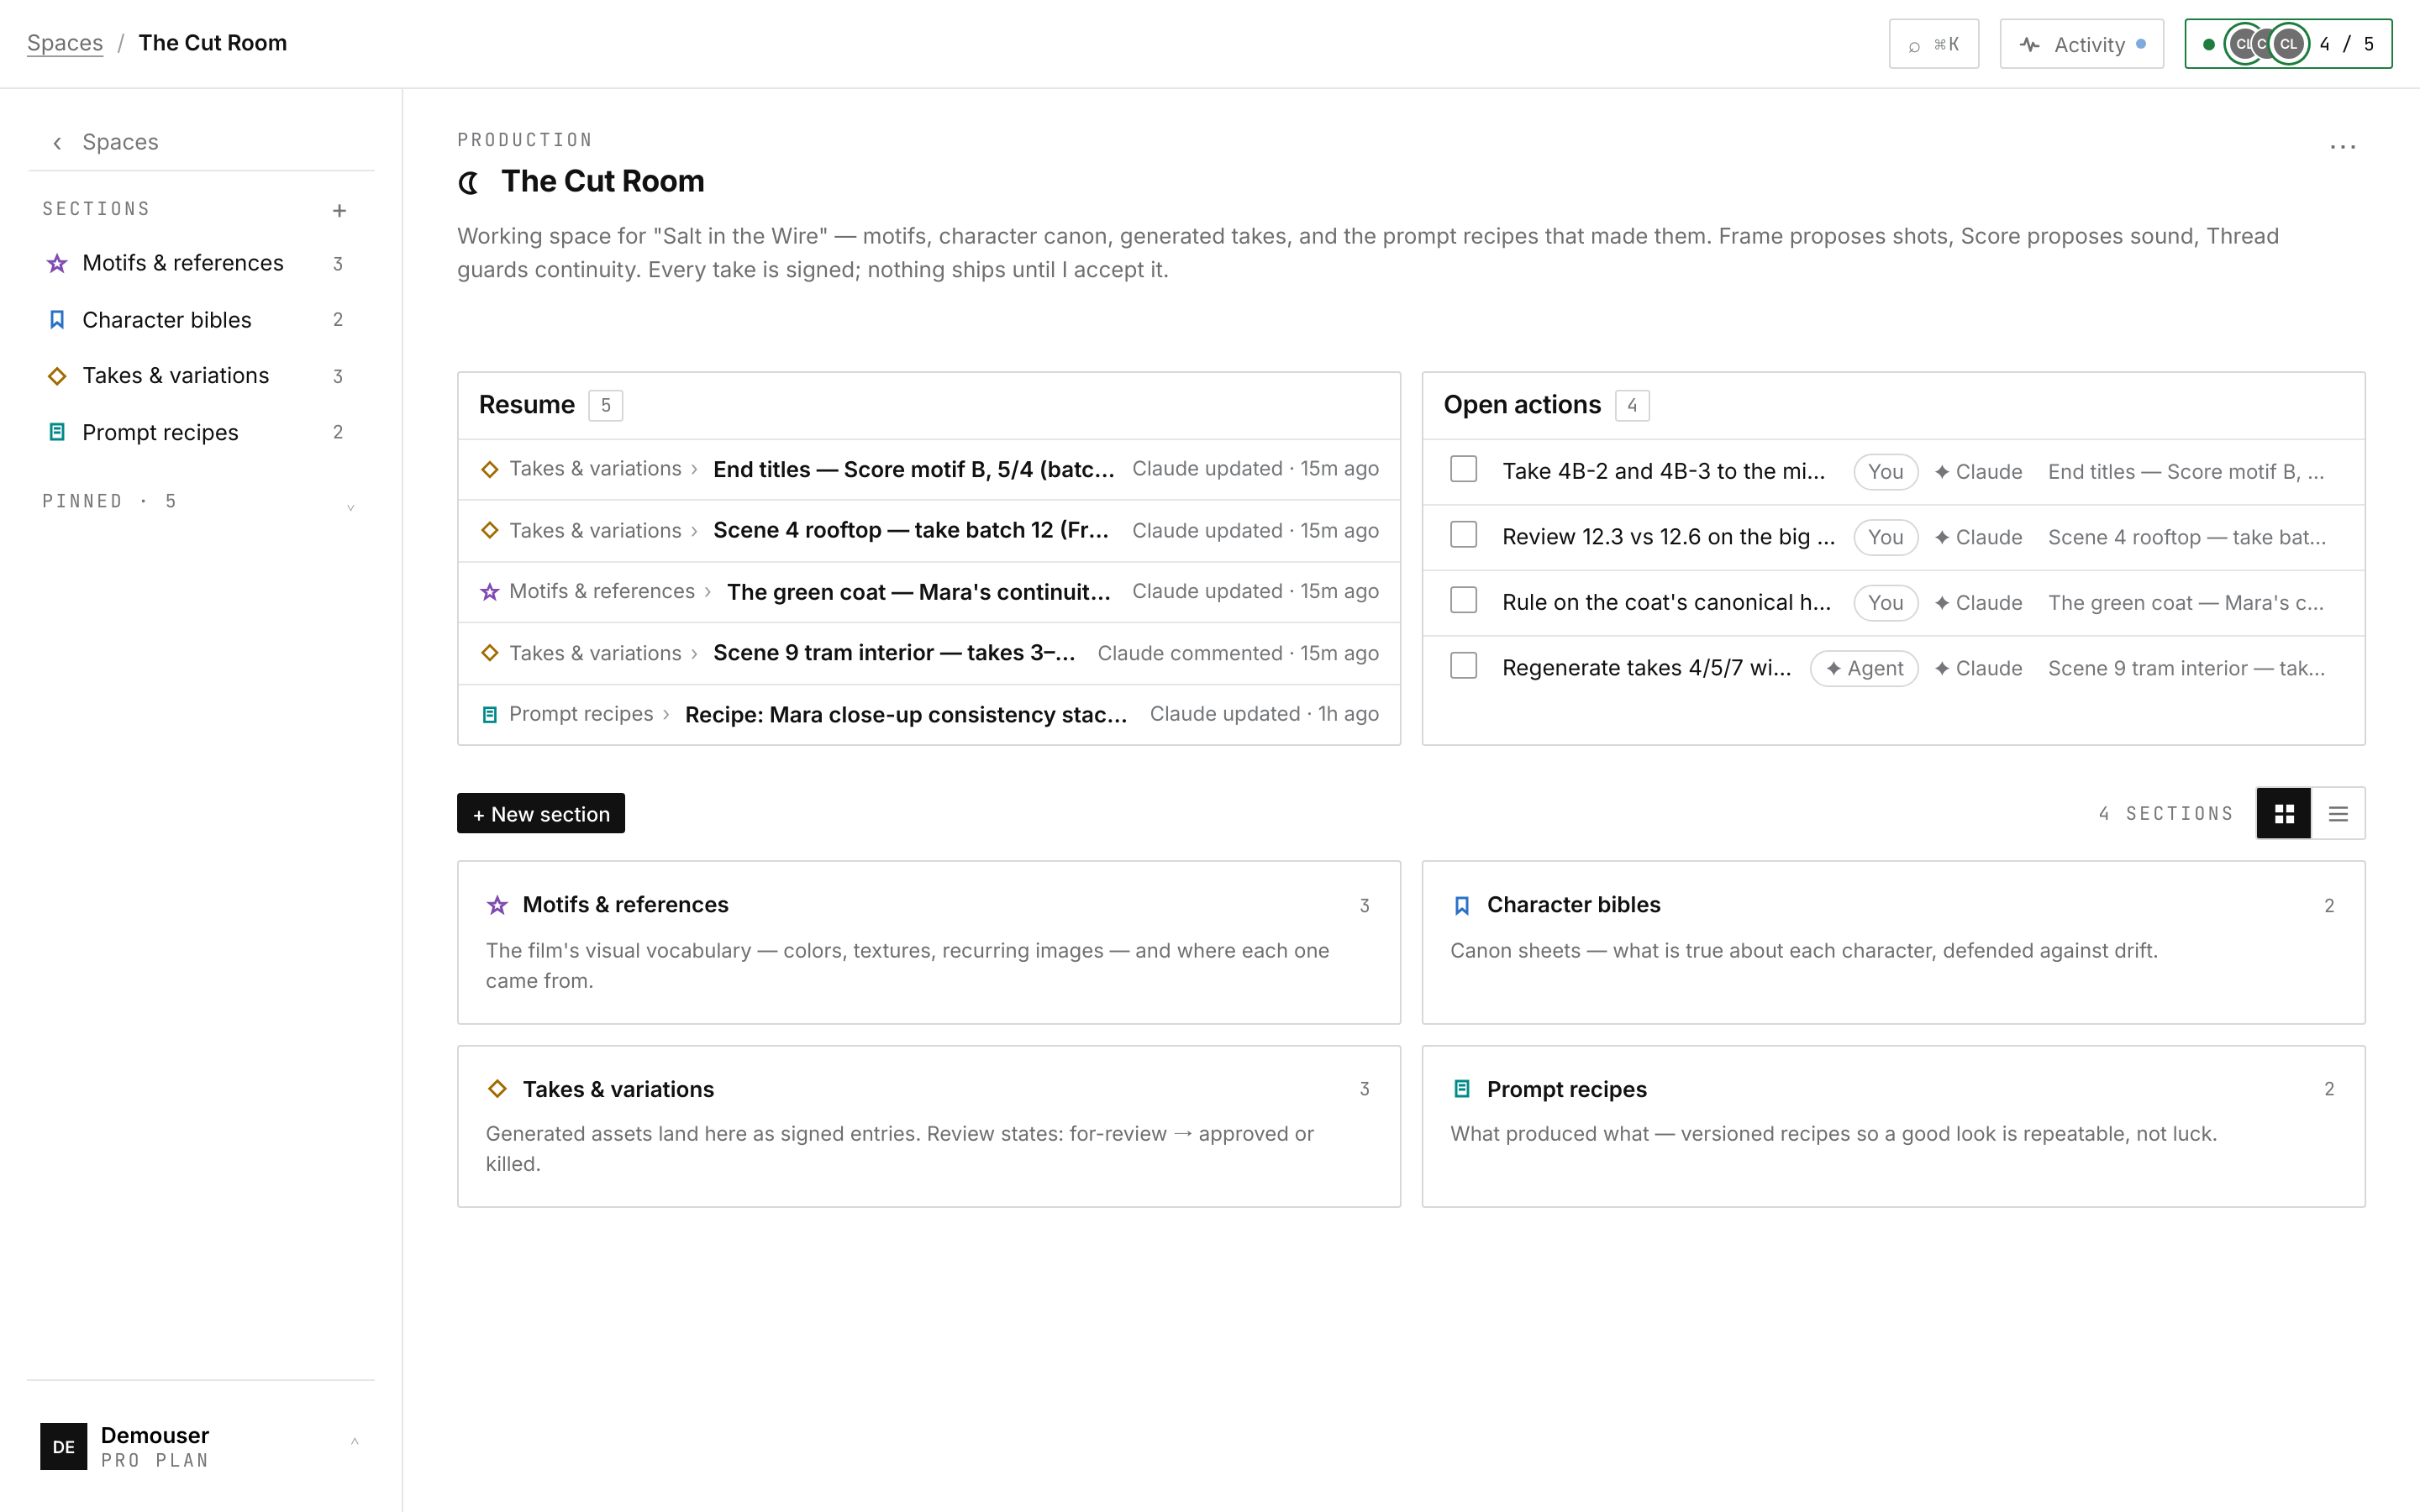This screenshot has width=2420, height=1512.
Task: Click 'End titles — Score motif B, ...' source link in actions
Action: click(2186, 472)
